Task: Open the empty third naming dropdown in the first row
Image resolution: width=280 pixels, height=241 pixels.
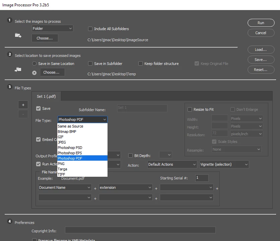Action: click(187, 187)
